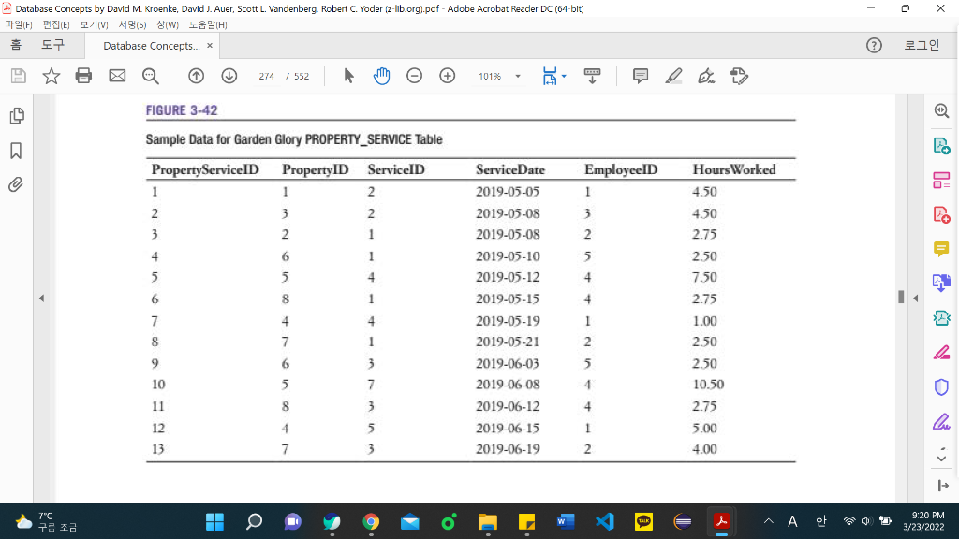Image resolution: width=959 pixels, height=539 pixels.
Task: Open the Protect shield tool
Action: (942, 387)
